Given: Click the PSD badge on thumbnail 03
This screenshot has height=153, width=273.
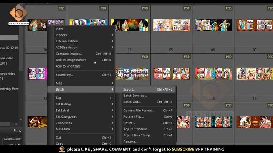Looking at the screenshot, I should 145,8.
